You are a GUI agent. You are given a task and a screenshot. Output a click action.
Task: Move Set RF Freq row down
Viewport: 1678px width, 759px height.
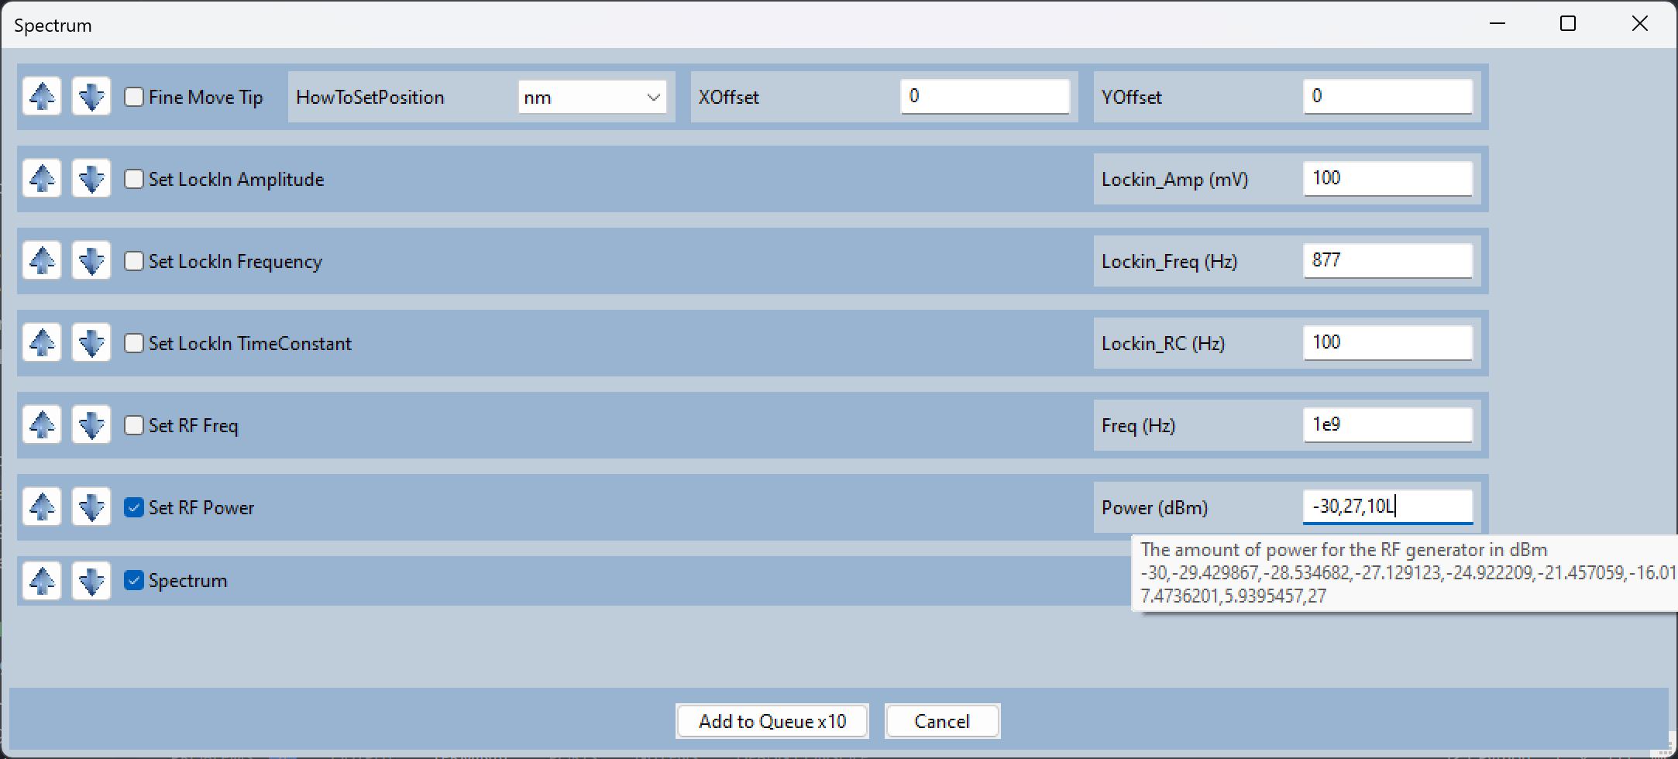pyautogui.click(x=91, y=425)
